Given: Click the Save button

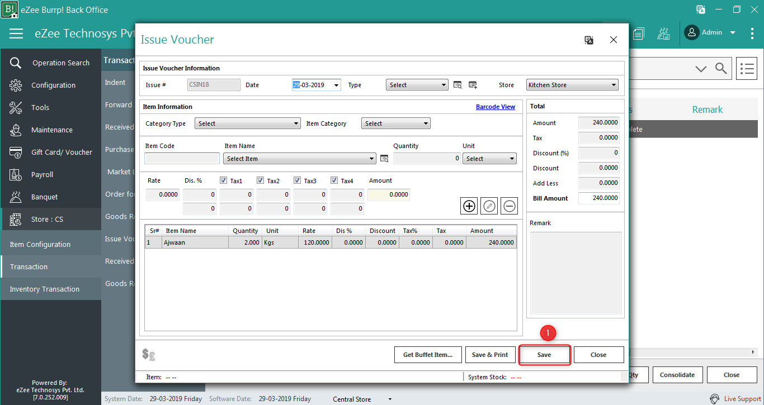Looking at the screenshot, I should click(544, 355).
